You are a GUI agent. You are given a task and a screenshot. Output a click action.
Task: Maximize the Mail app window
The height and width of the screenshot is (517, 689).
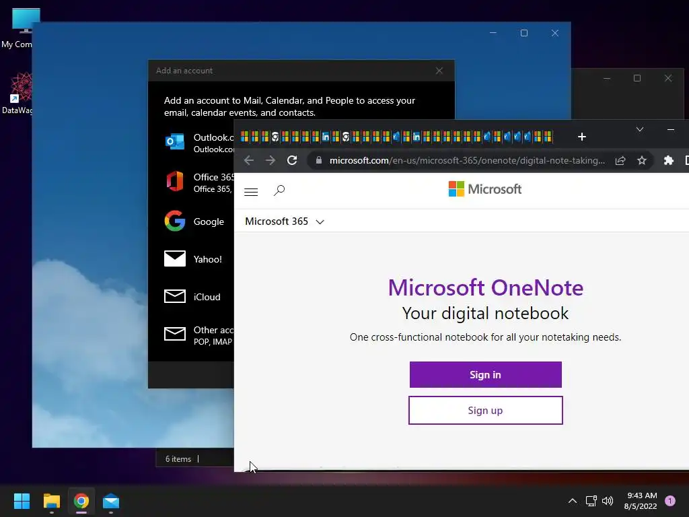523,33
